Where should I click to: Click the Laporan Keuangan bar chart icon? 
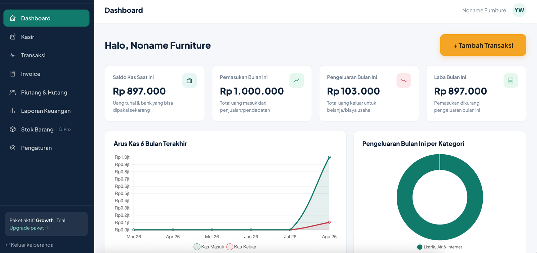13,111
